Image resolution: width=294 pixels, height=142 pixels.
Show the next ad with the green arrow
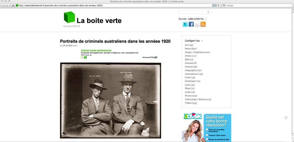coord(86,57)
